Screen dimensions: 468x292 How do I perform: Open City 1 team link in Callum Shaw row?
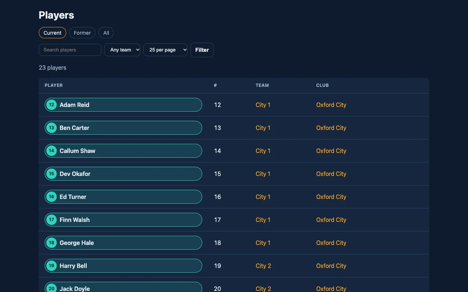click(x=263, y=151)
